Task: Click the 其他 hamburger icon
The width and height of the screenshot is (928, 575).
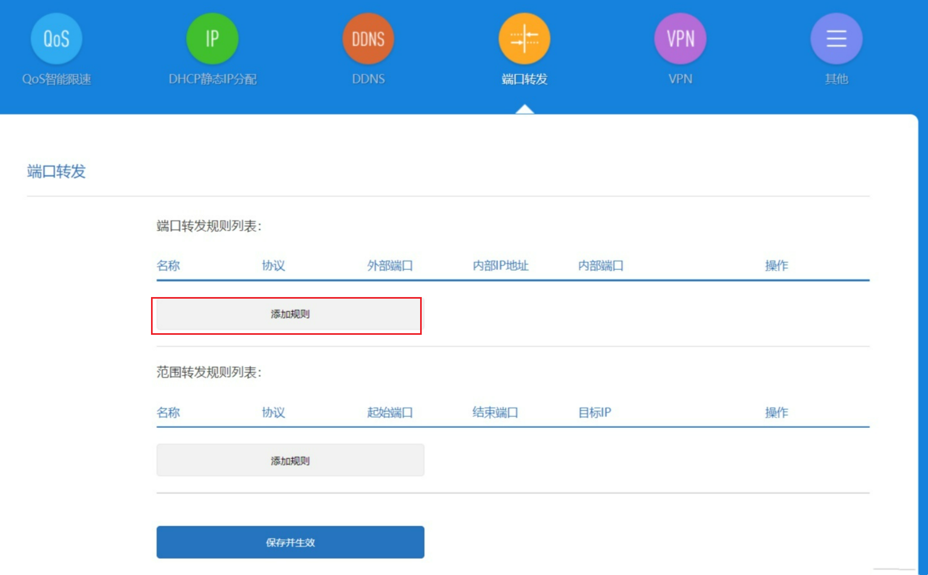Action: pos(835,38)
